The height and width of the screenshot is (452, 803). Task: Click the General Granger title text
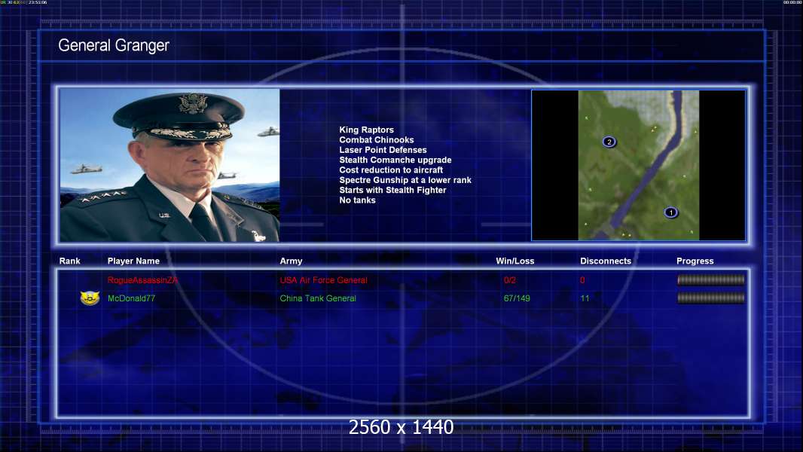pyautogui.click(x=114, y=45)
